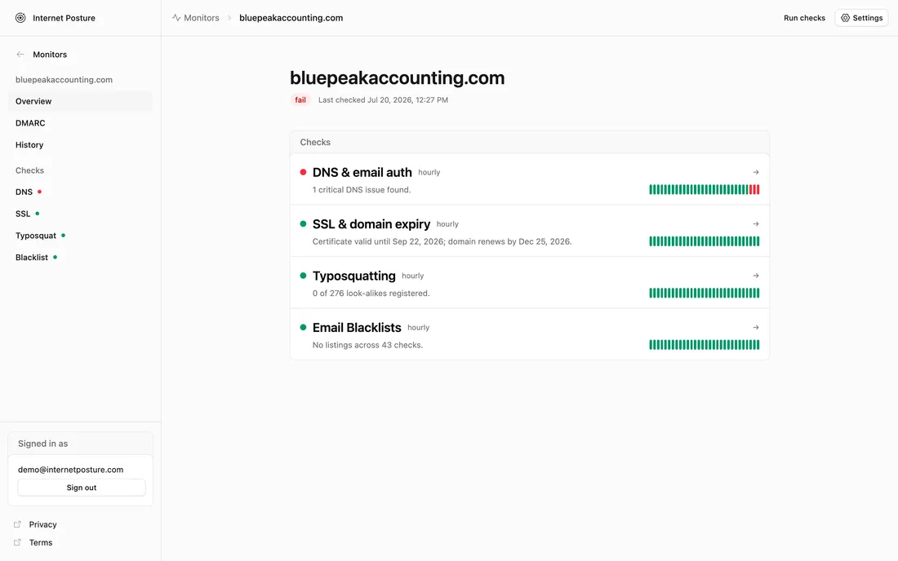Open SSL & domain expiry via its arrow icon
898x561 pixels.
756,224
